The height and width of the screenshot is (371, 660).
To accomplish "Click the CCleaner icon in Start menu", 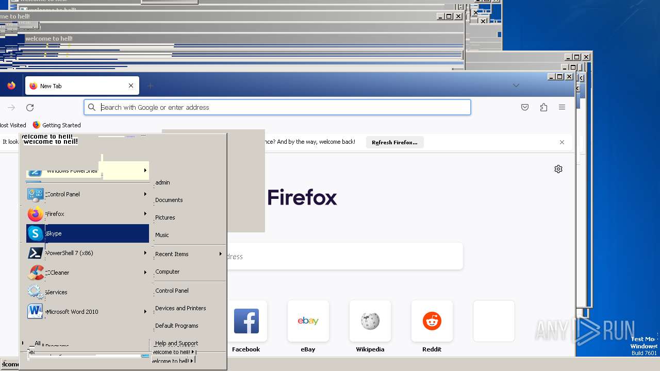I will pos(36,273).
